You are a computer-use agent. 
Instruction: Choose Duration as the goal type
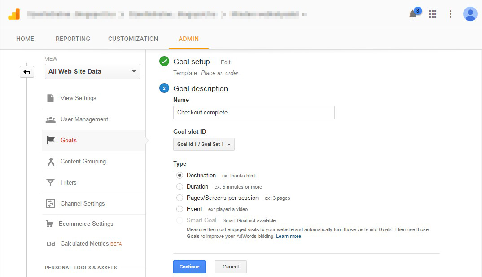tap(180, 187)
